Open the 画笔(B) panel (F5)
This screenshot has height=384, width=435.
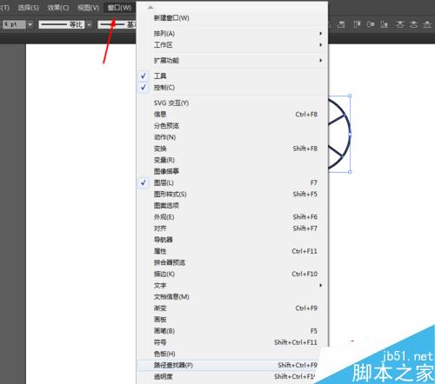(x=232, y=331)
